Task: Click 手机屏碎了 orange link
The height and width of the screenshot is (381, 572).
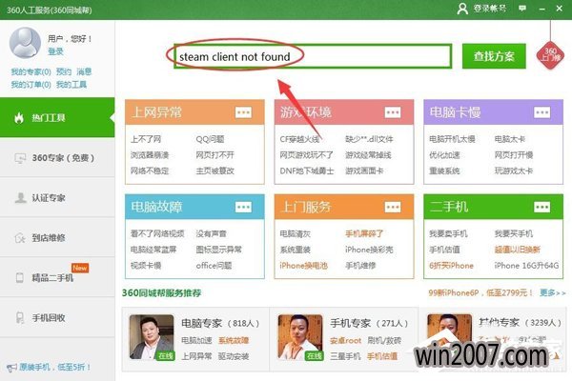Action: click(x=364, y=233)
